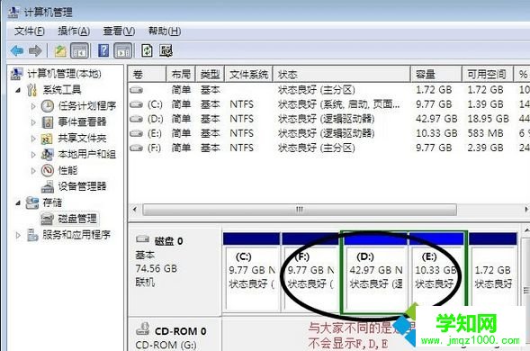Click the drive icon in the (D:) volume row
Viewport: 530px width, 351px height.
136,119
